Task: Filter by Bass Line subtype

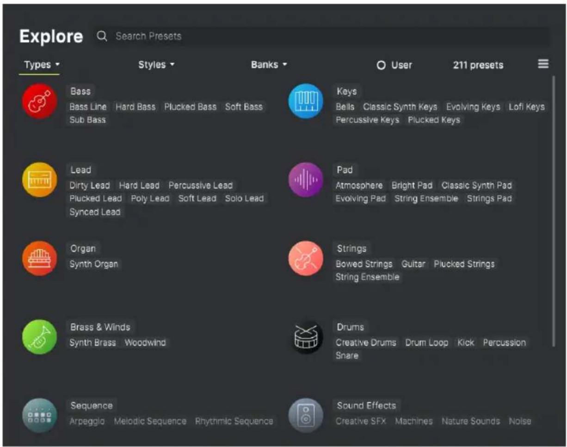Action: (x=88, y=107)
